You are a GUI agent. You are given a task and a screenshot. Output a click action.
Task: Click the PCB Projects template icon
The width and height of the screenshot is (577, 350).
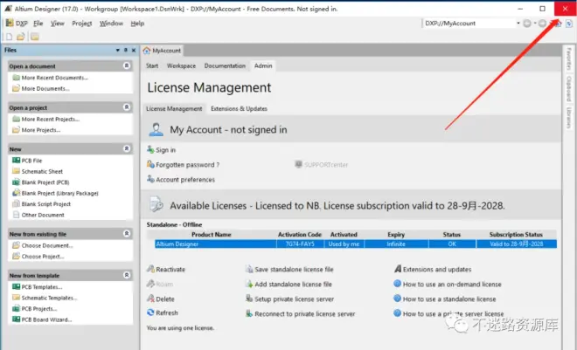(16, 308)
